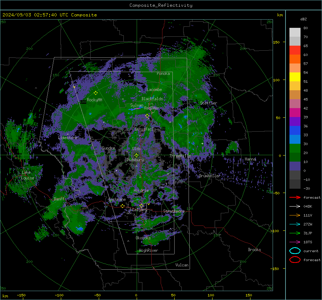Click the Drumheller label
Viewport: 322px width, 300px height.
[210, 176]
